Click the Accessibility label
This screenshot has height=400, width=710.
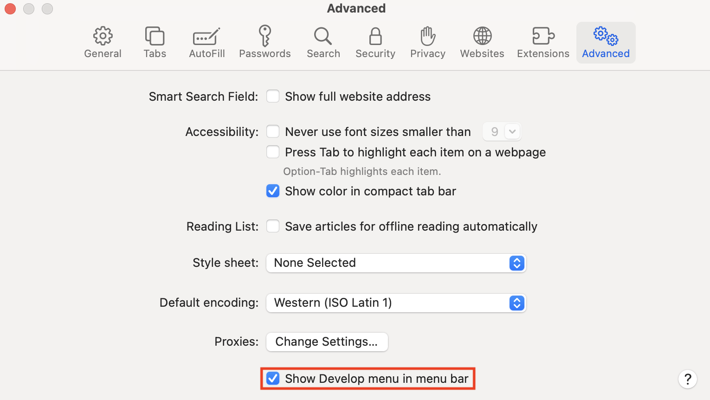(222, 132)
